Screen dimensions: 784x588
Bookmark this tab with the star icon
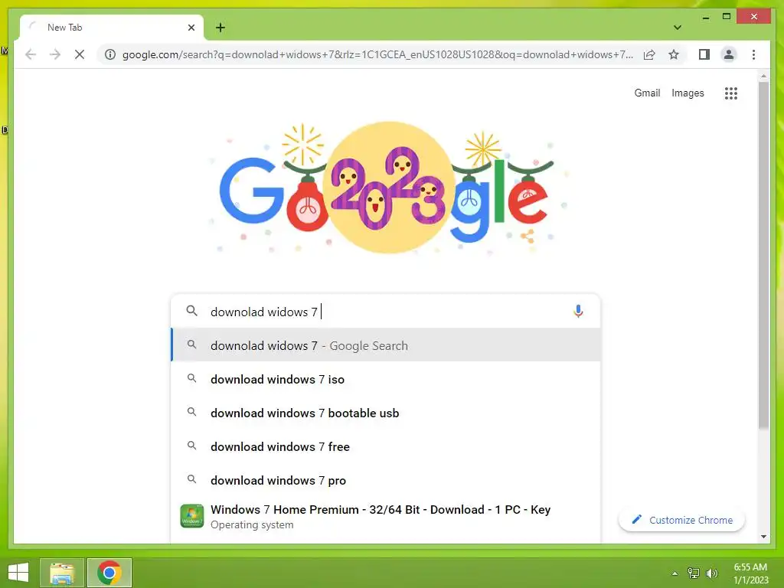pos(674,54)
